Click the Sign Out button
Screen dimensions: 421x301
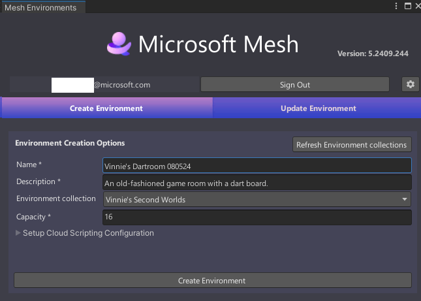click(295, 85)
